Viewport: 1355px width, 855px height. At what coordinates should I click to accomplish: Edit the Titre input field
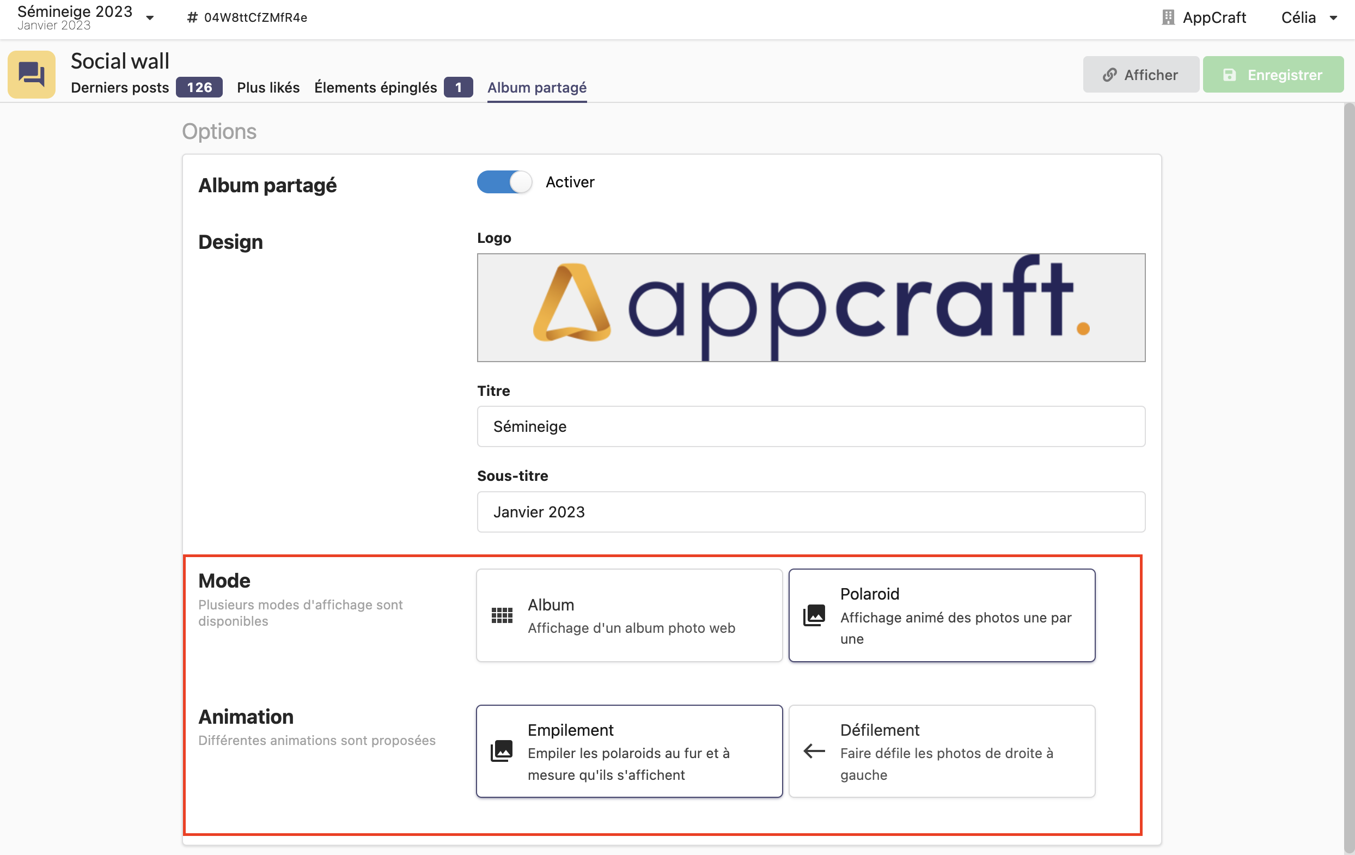coord(810,426)
